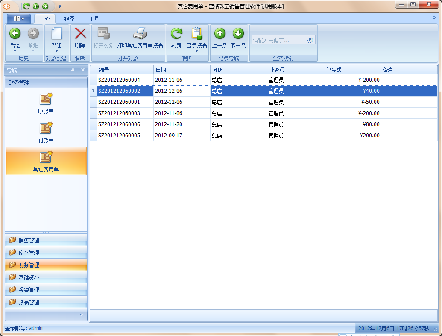Click the ¥80.00 amount cell
Screen dimensions: 442x336
coord(352,124)
